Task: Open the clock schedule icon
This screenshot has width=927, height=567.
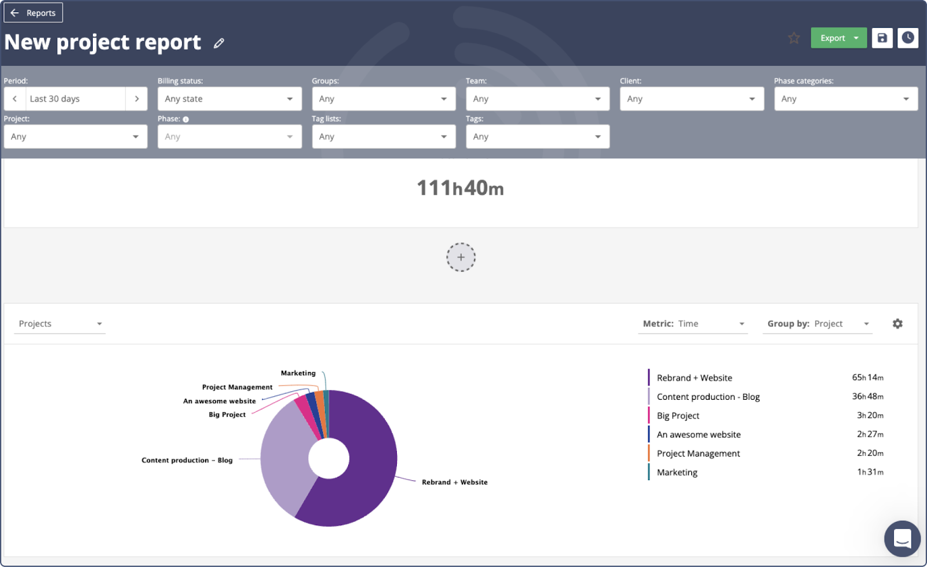Action: (x=908, y=38)
